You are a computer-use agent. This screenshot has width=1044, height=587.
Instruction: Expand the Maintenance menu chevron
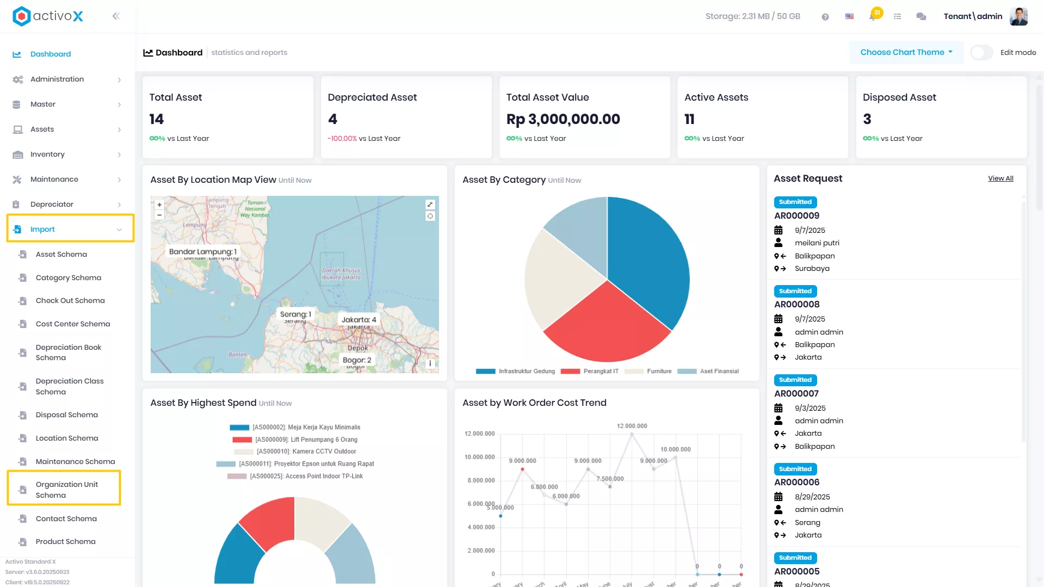click(119, 180)
